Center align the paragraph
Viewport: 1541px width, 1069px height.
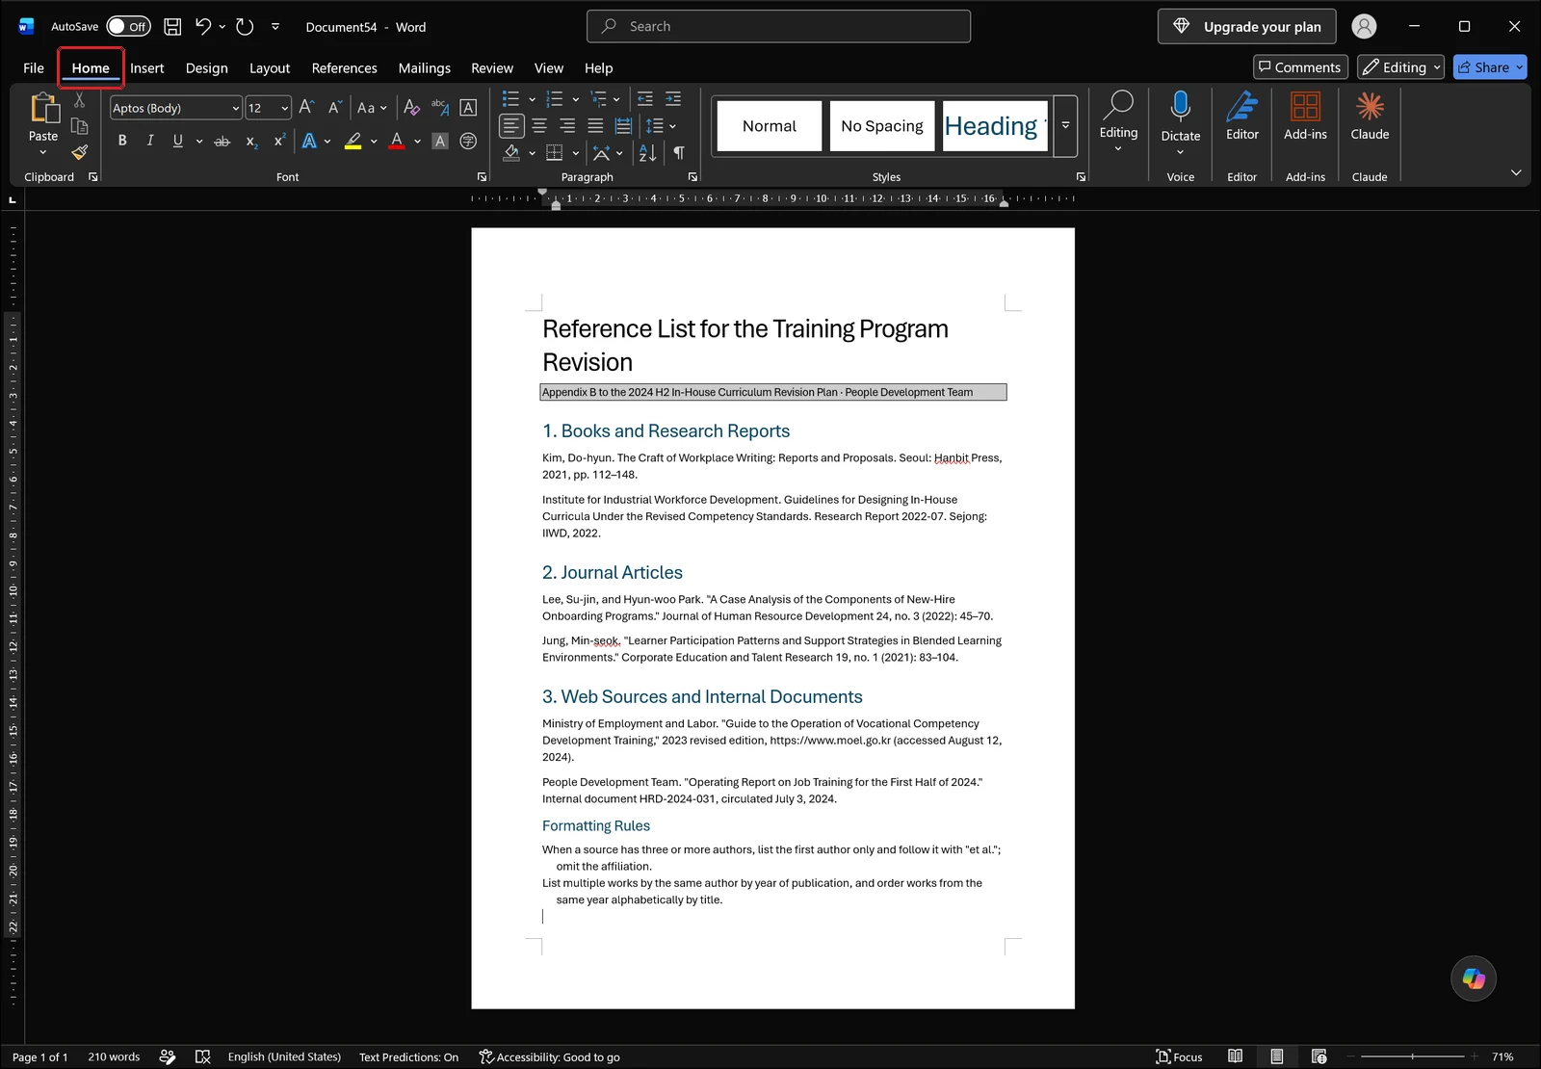539,126
